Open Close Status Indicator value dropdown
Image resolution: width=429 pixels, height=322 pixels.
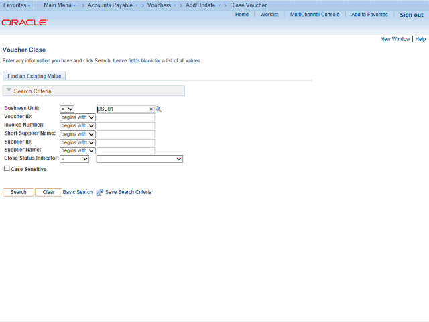[x=139, y=159]
